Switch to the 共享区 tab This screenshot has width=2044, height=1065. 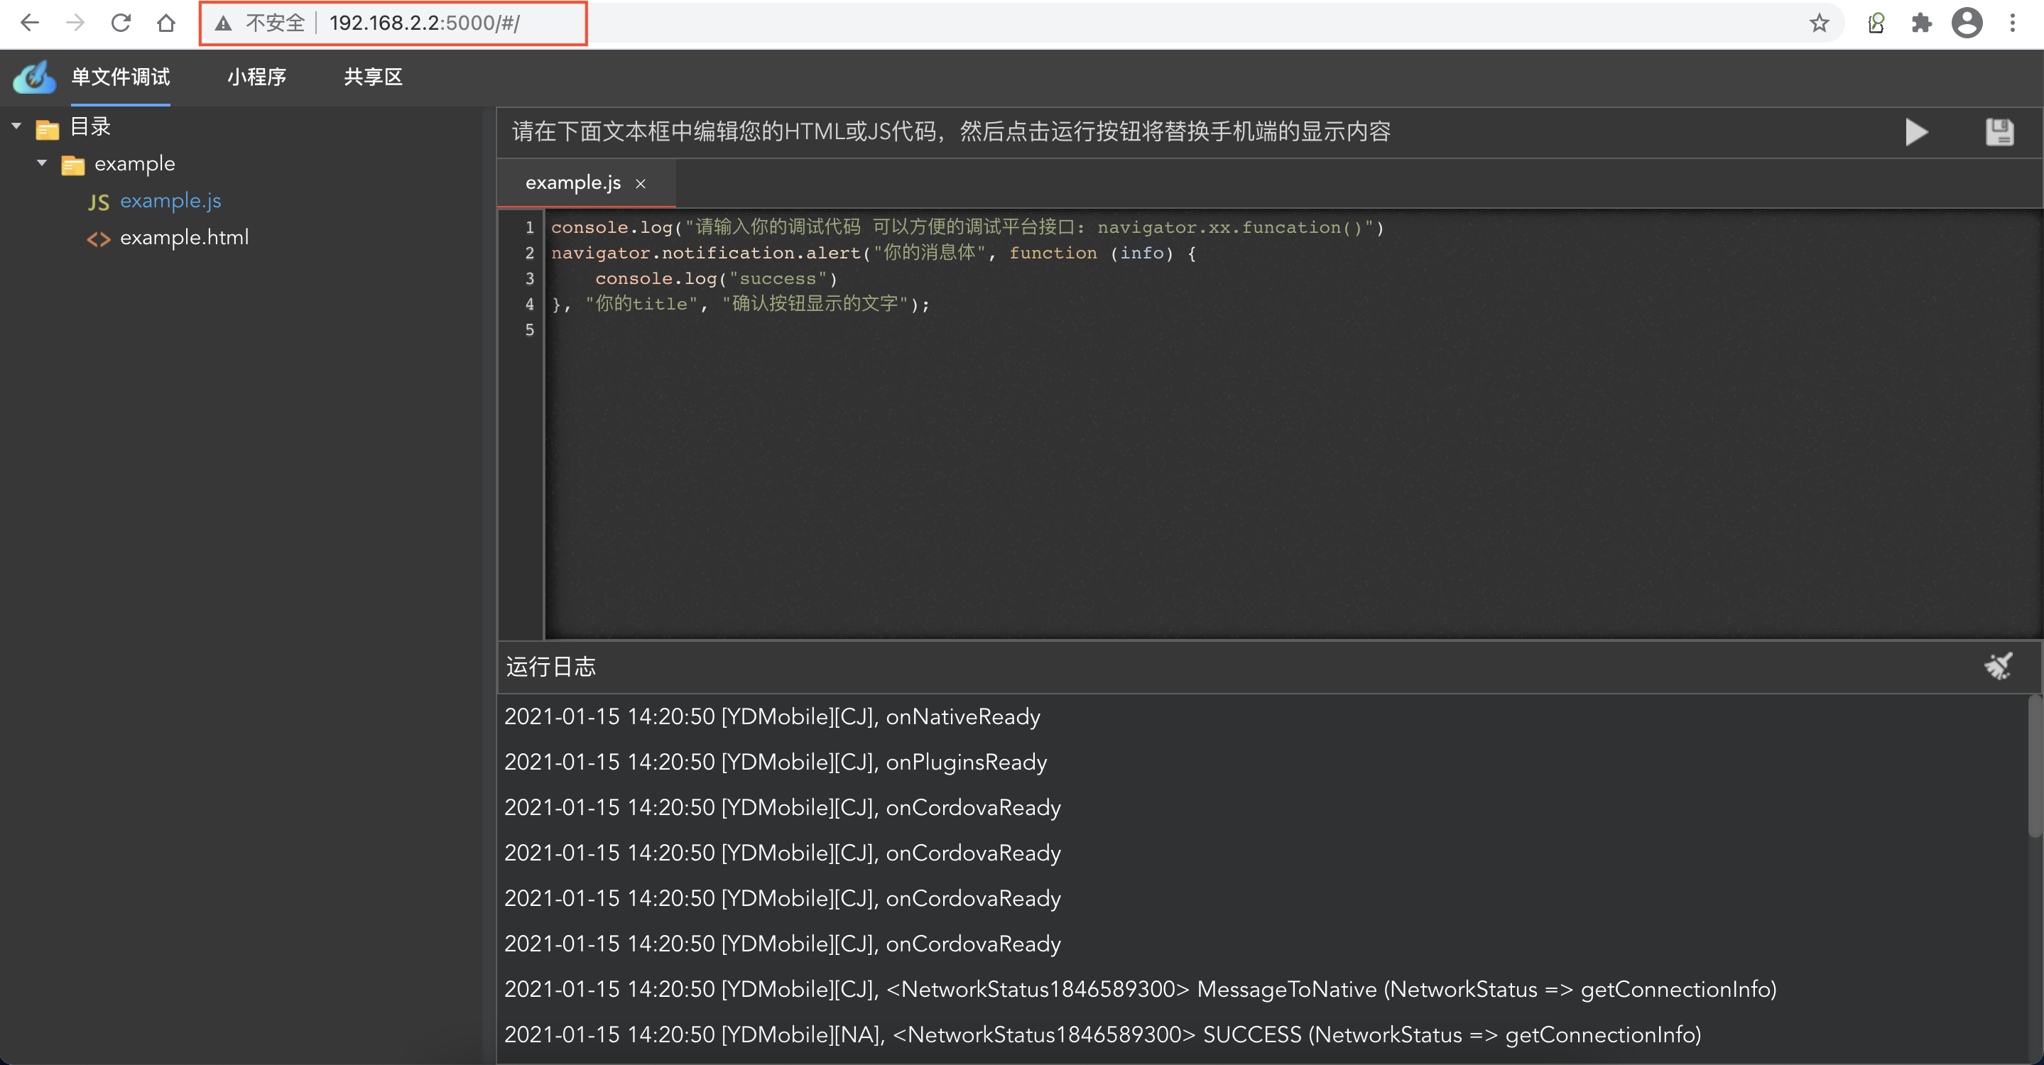(373, 77)
